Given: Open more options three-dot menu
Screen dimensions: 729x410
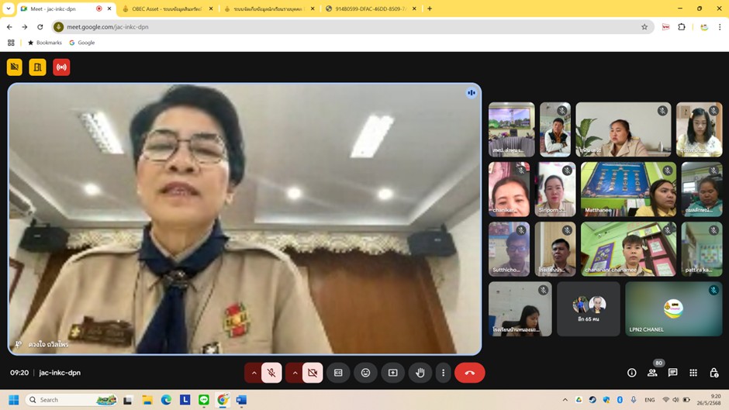Looking at the screenshot, I should tap(443, 373).
